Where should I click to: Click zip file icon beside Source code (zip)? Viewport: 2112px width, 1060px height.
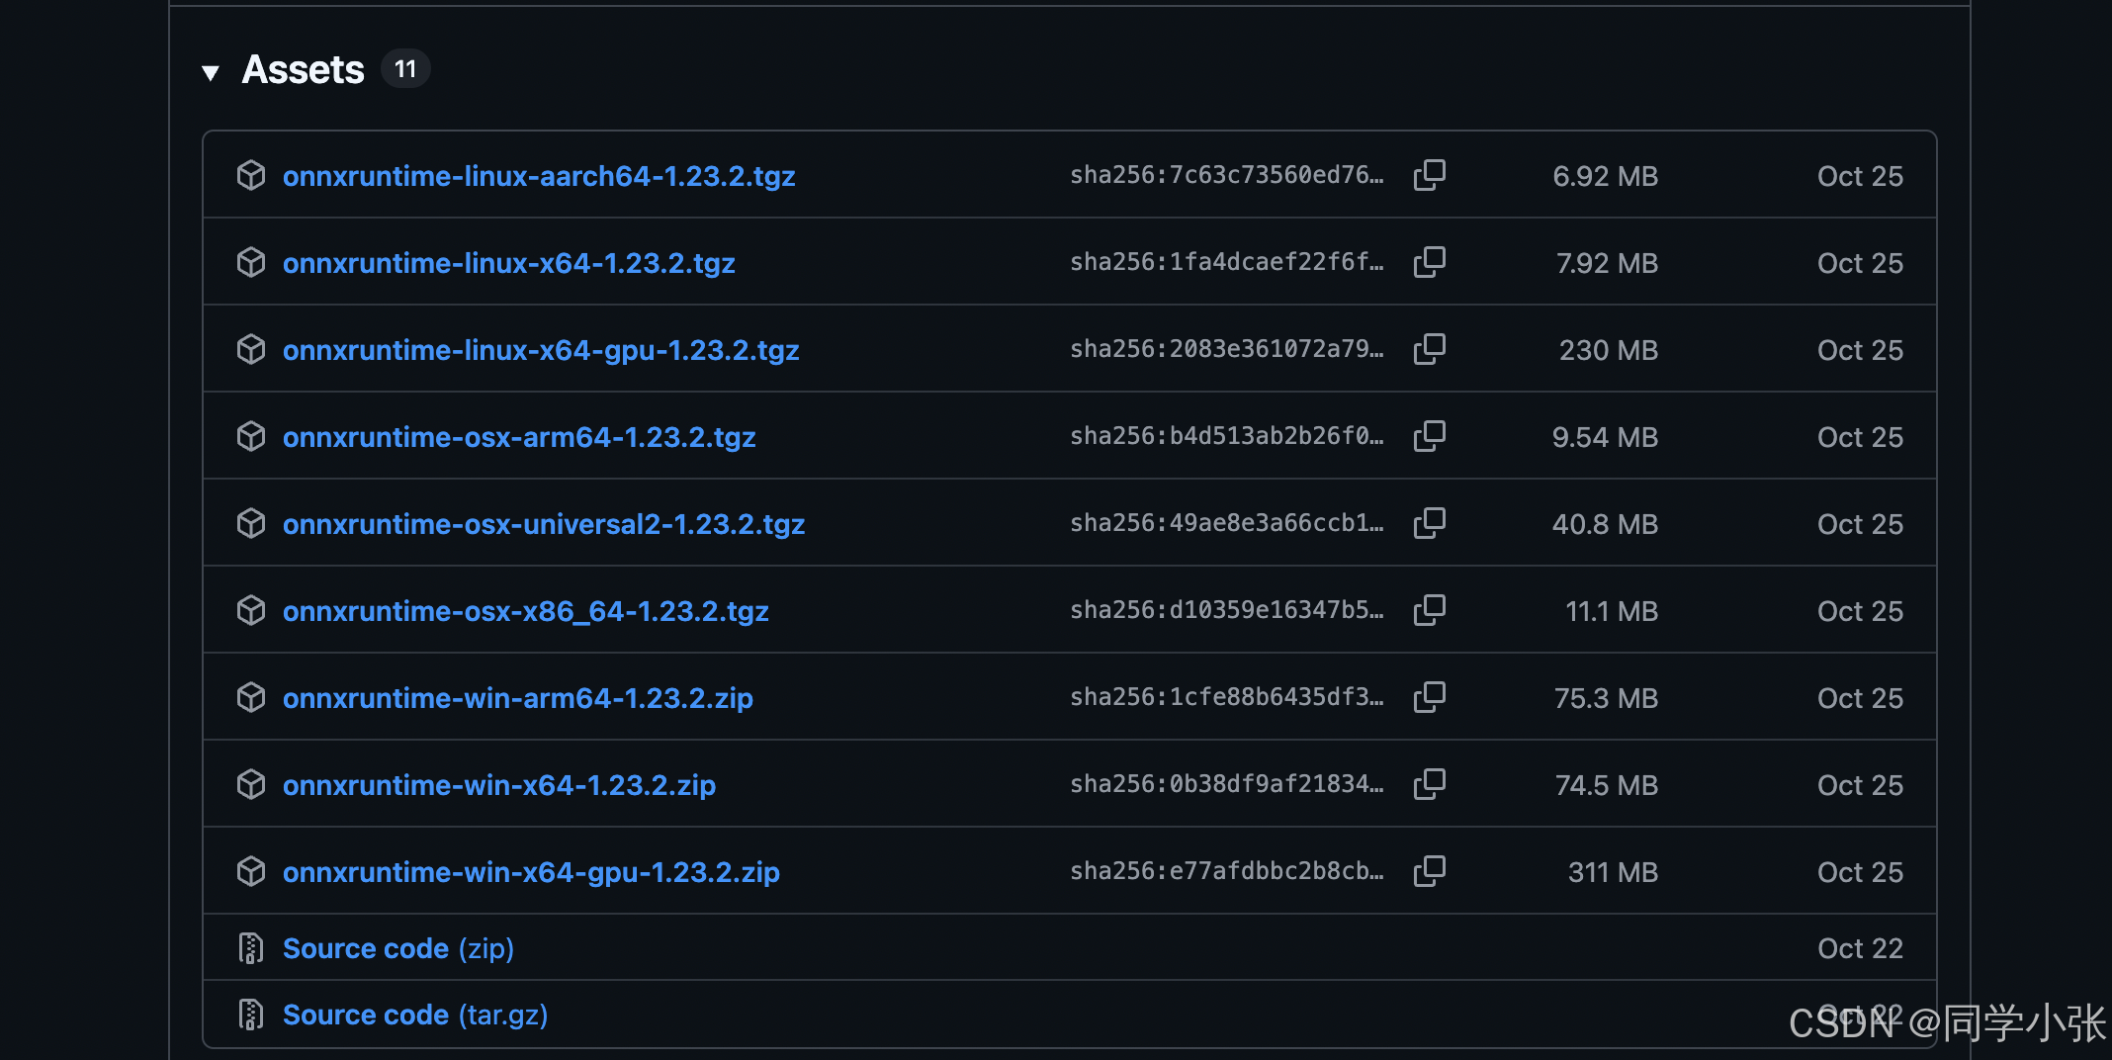[251, 947]
